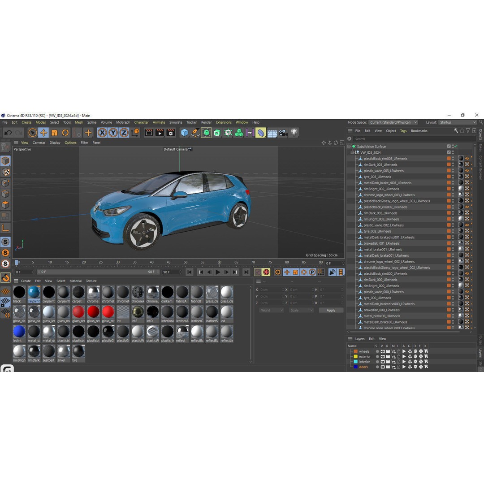The width and height of the screenshot is (484, 484).
Task: Click the Floor environment icon
Action: click(x=272, y=133)
